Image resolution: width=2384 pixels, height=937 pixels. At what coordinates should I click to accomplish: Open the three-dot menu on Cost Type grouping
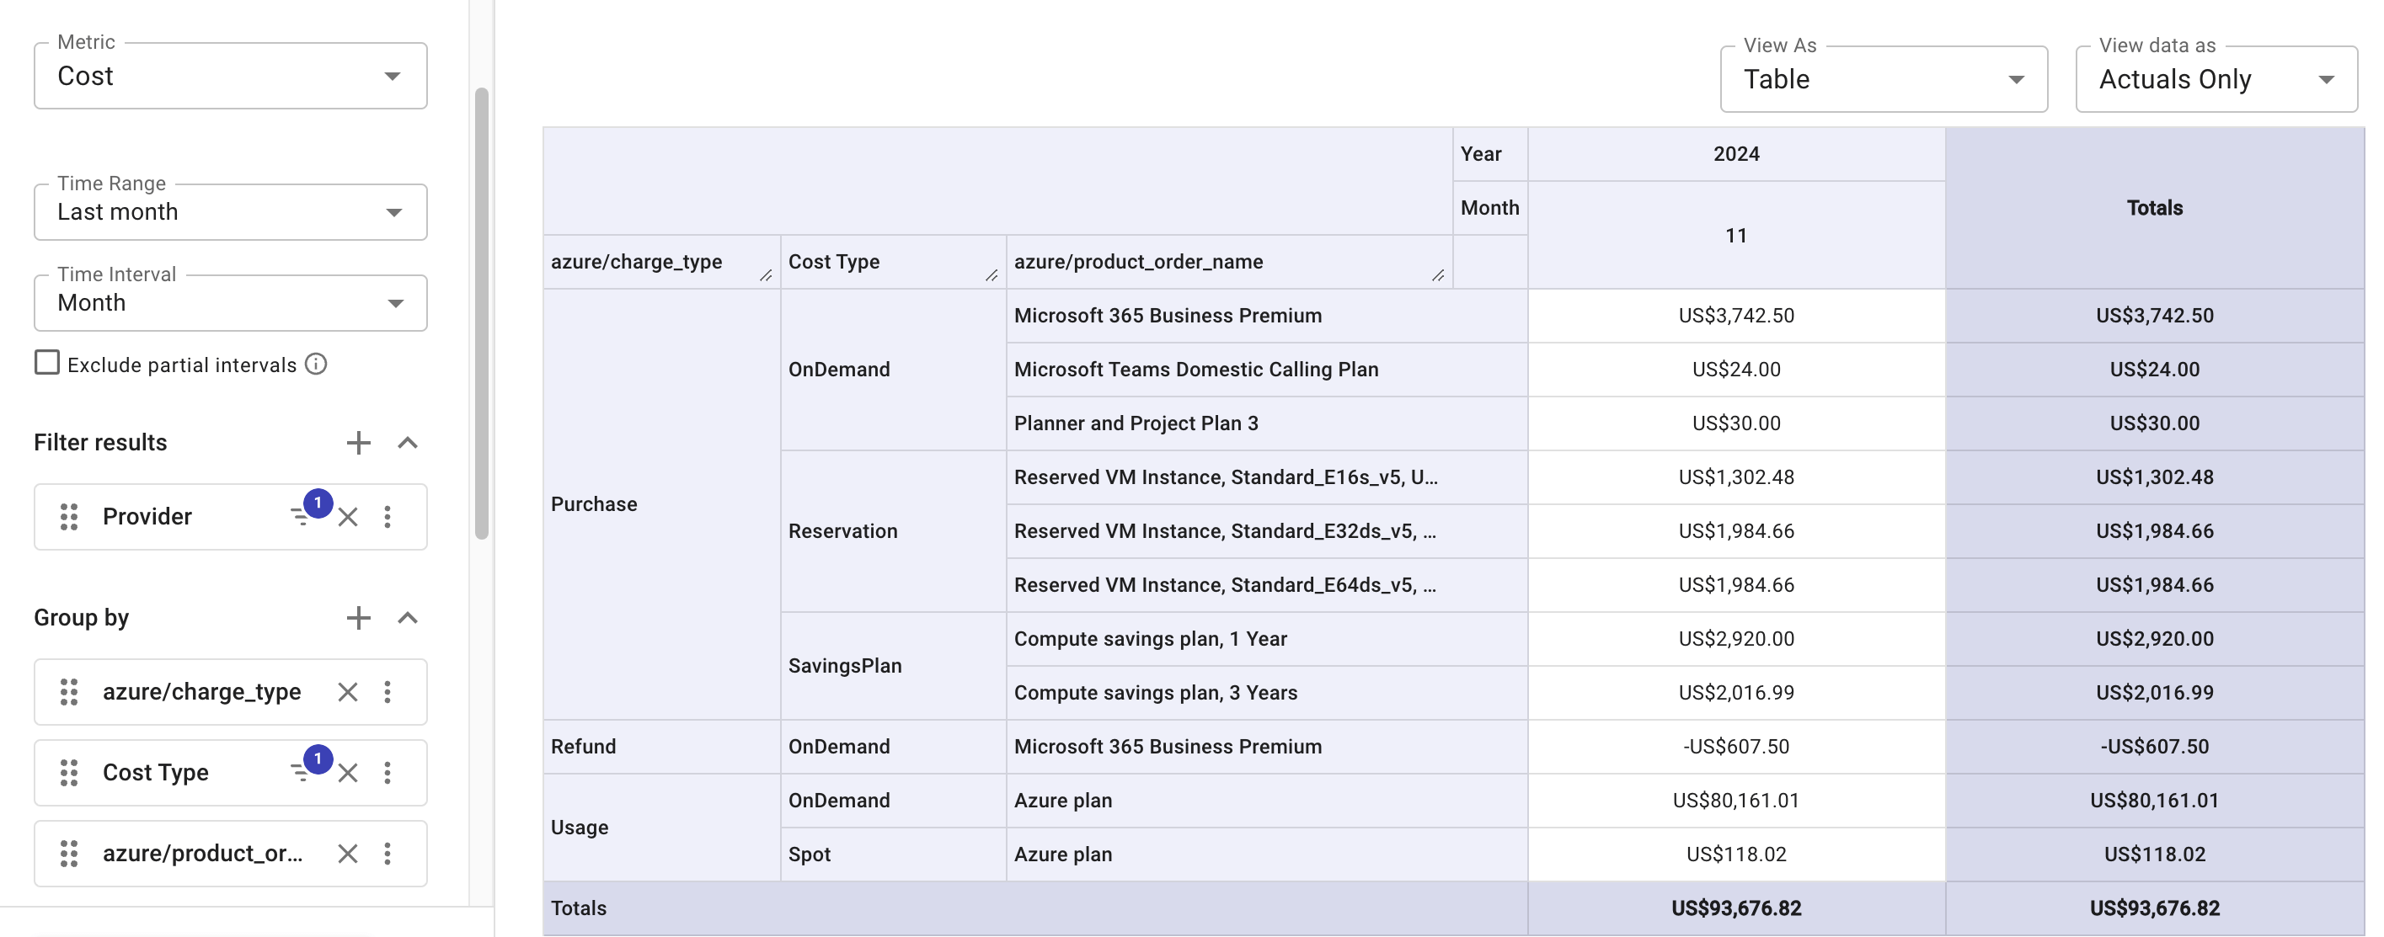(388, 772)
